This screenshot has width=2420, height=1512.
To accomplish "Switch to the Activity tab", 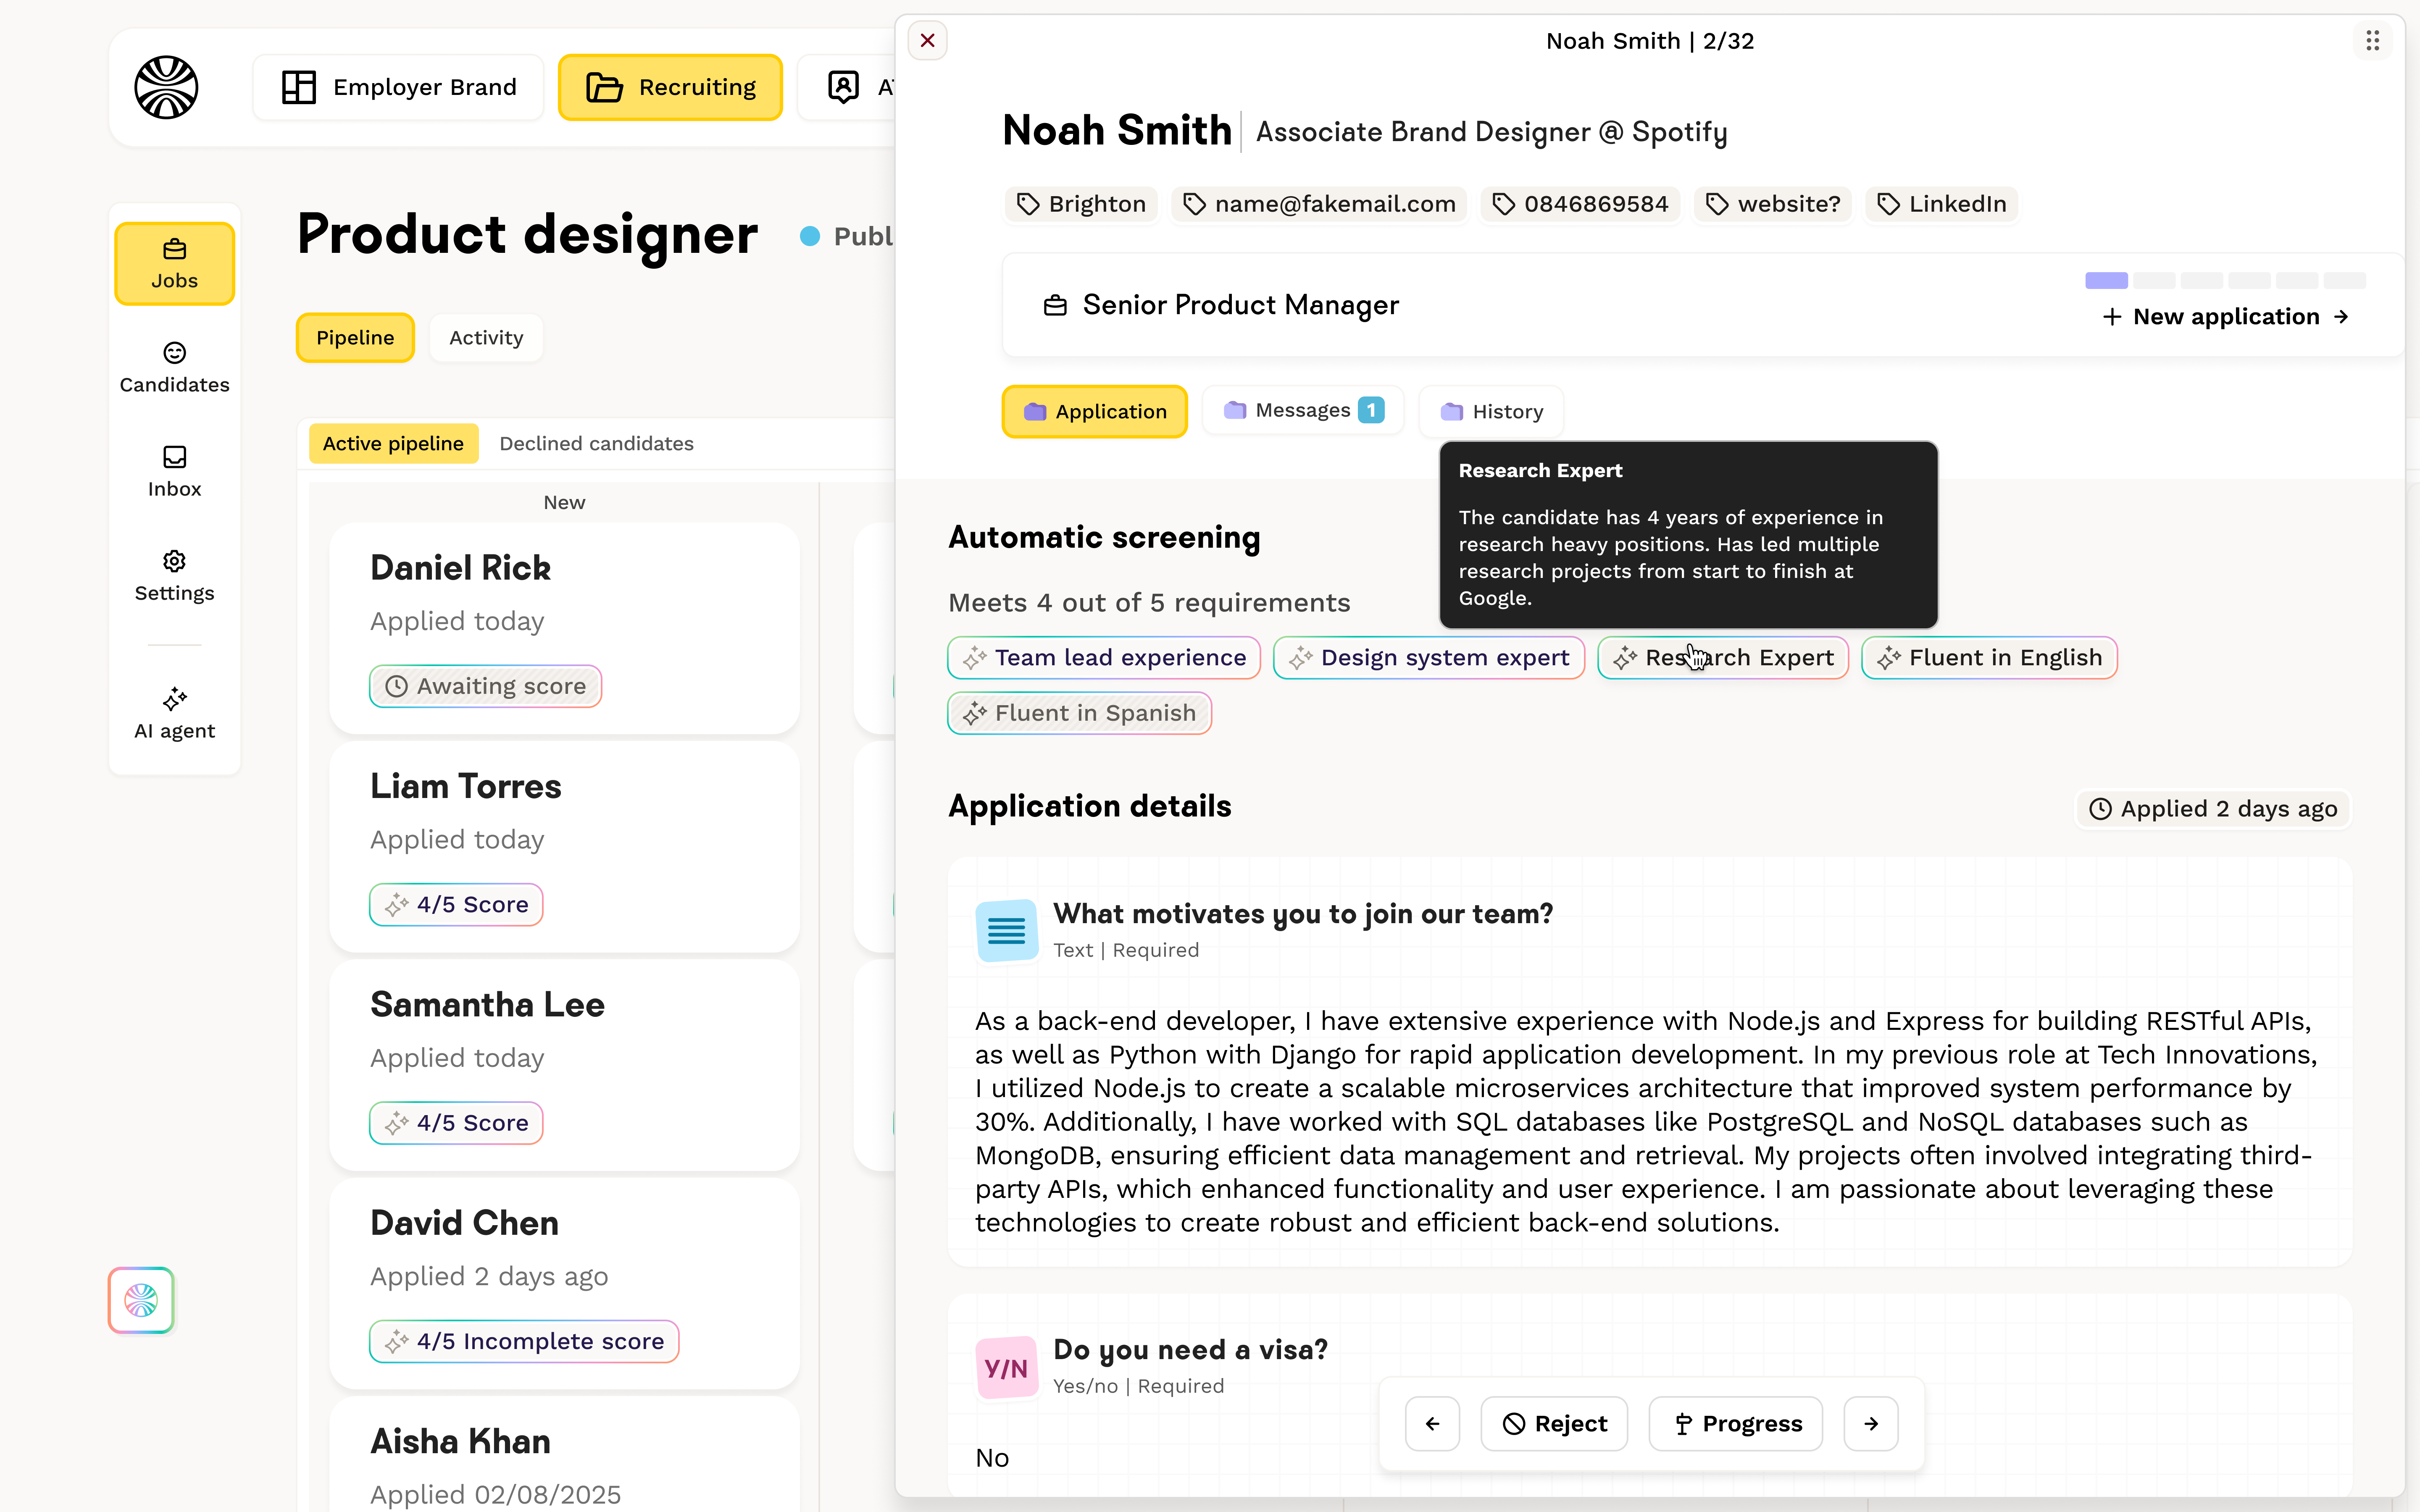I will 486,338.
